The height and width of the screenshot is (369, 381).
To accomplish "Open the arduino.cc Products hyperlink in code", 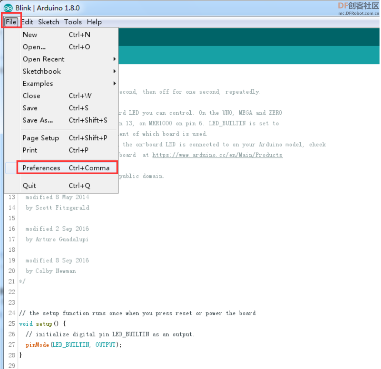I will coord(217,155).
